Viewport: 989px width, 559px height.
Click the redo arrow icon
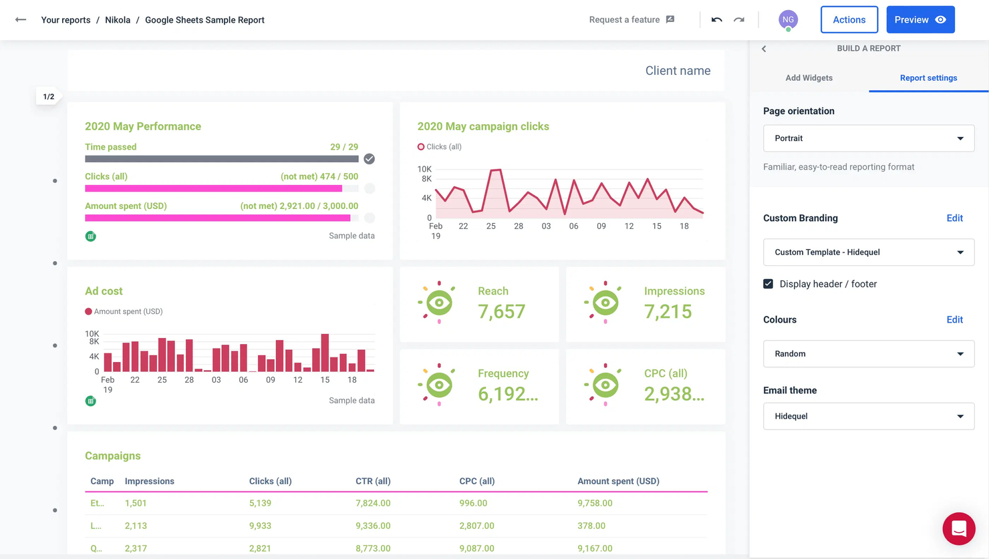[x=738, y=20]
